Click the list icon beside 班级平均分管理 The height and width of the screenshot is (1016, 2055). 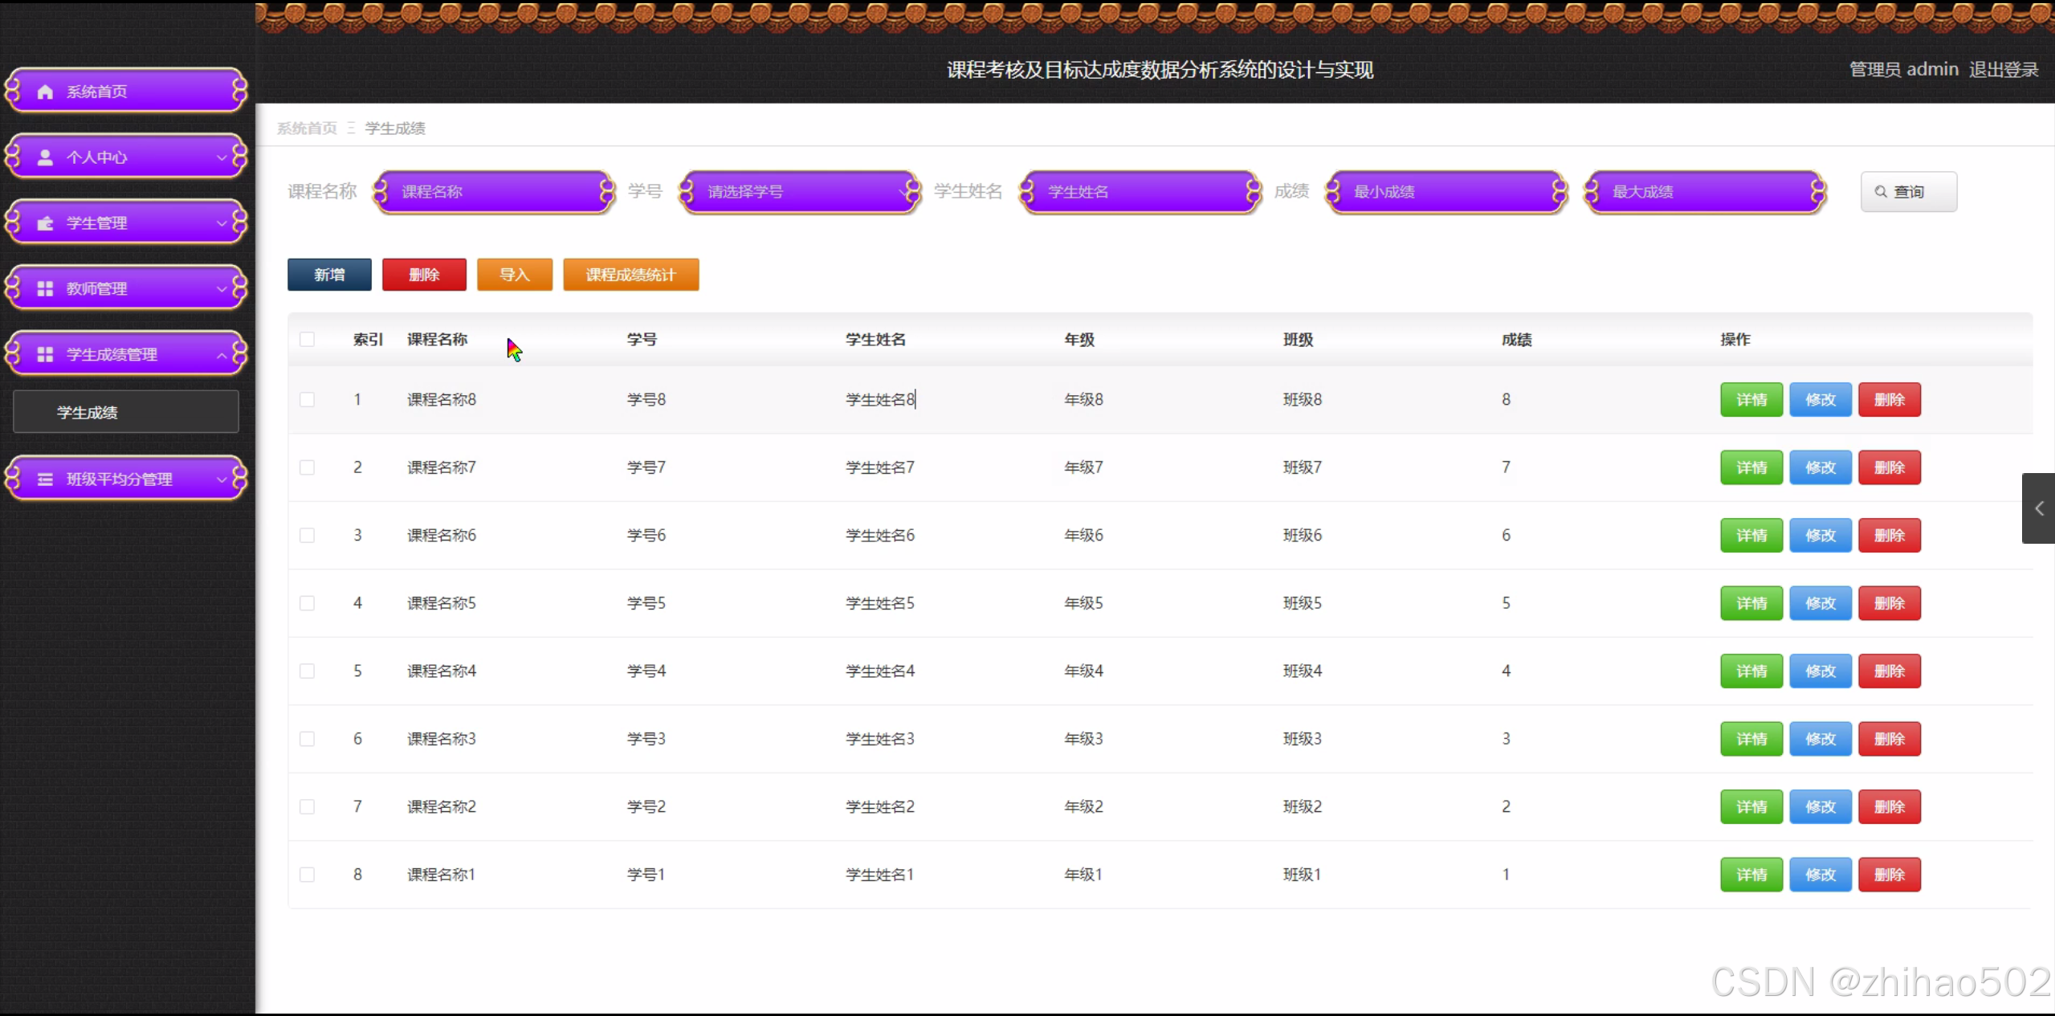(x=45, y=479)
